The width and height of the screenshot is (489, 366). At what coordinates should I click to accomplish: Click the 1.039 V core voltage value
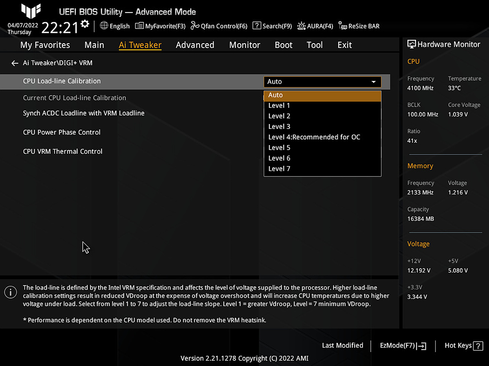458,115
